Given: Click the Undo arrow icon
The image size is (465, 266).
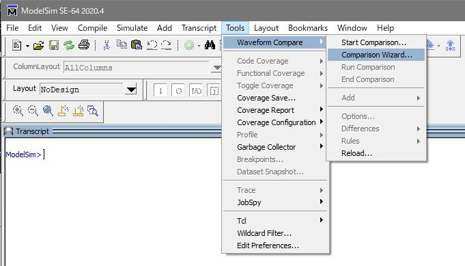Looking at the screenshot, I should (x=152, y=45).
